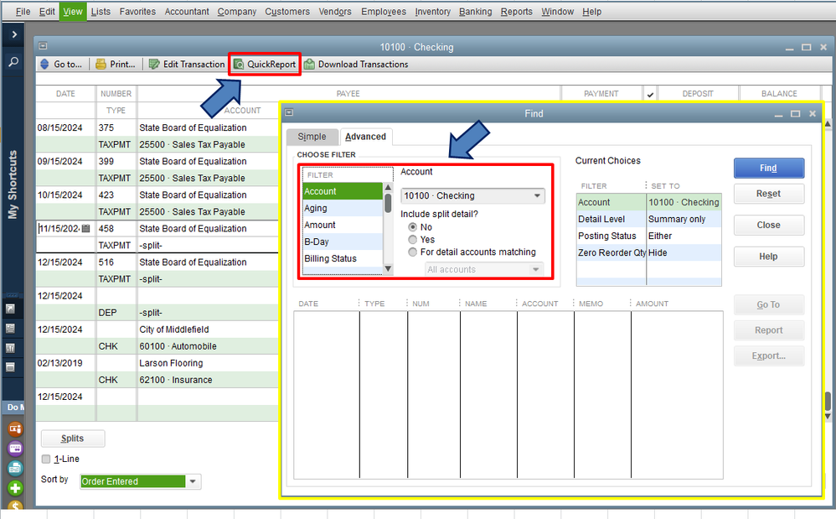Image resolution: width=836 pixels, height=519 pixels.
Task: Expand the left shortcuts sidebar arrow
Action: click(14, 34)
